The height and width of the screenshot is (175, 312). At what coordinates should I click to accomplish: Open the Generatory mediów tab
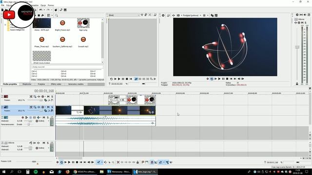click(x=76, y=84)
